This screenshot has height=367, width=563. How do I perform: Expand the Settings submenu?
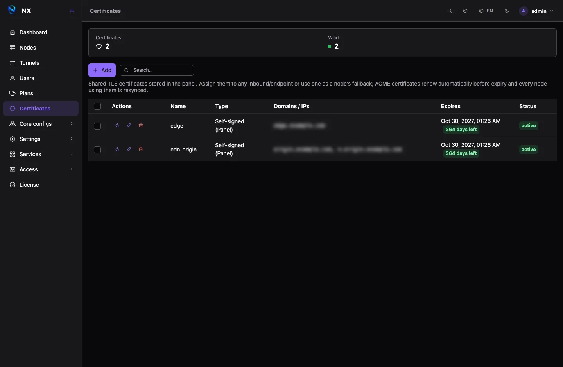pos(41,139)
